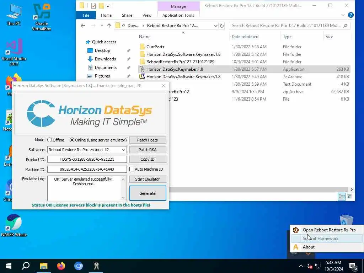364x273 pixels.
Task: Switch Explorer to details view icon
Action: click(342, 197)
